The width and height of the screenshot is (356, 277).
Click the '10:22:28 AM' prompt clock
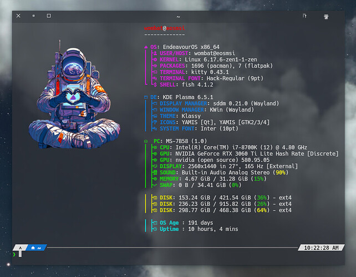pos(321,248)
